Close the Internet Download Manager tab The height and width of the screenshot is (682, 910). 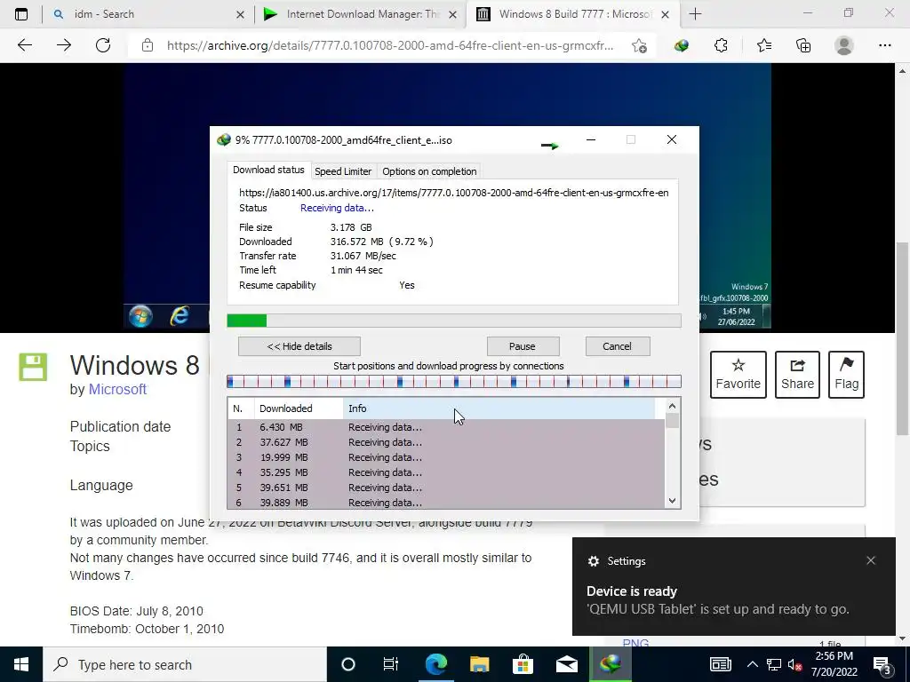pos(453,14)
